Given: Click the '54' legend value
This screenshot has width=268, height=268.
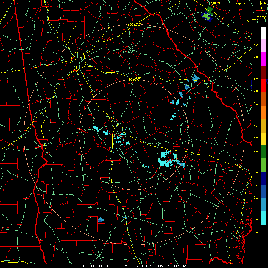Looking at the screenshot, I should [x=256, y=68].
